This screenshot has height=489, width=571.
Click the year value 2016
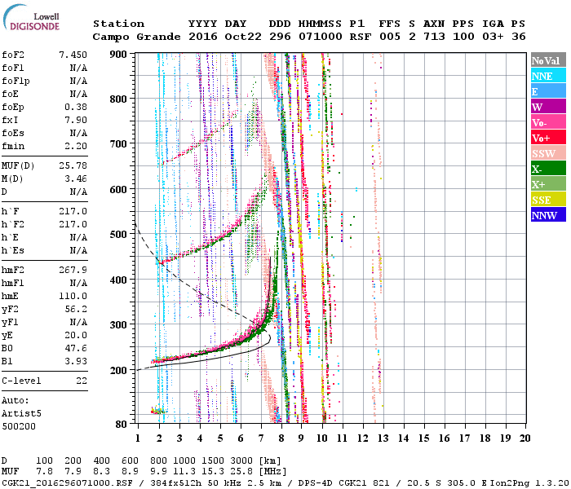[x=203, y=37]
